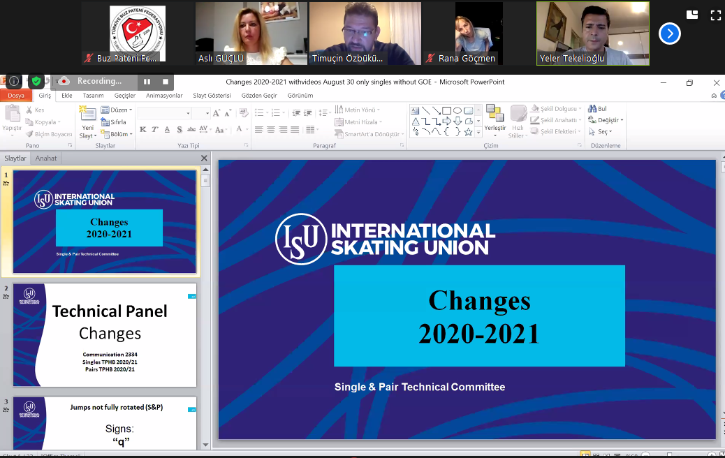Click the Sıfırla reset button
The image size is (725, 458).
[x=114, y=122]
